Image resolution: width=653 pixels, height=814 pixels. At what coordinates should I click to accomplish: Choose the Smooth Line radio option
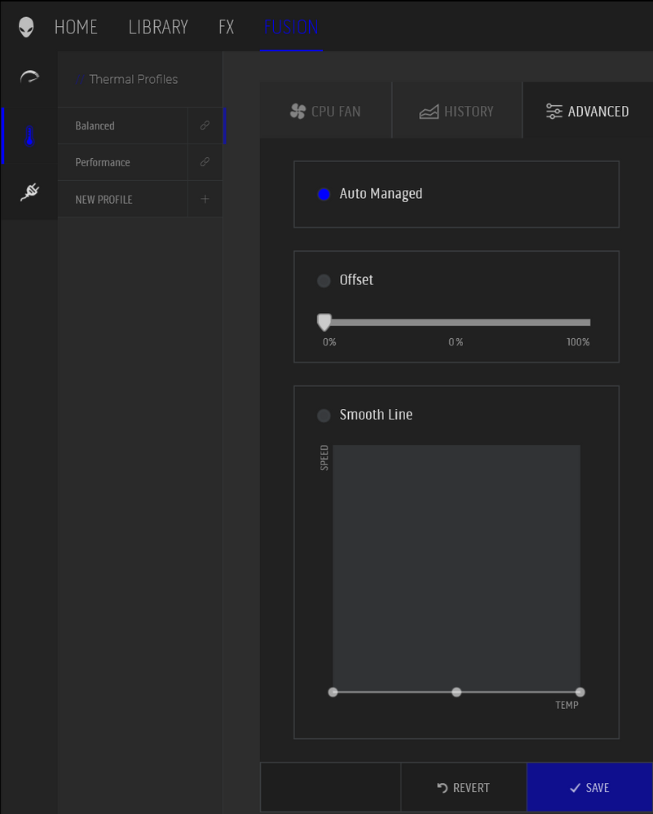(324, 416)
